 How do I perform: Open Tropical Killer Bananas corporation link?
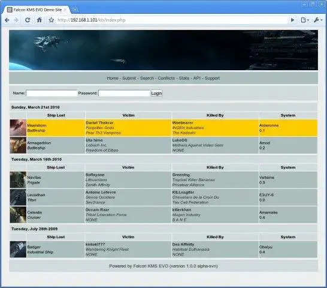pyautogui.click(x=193, y=180)
